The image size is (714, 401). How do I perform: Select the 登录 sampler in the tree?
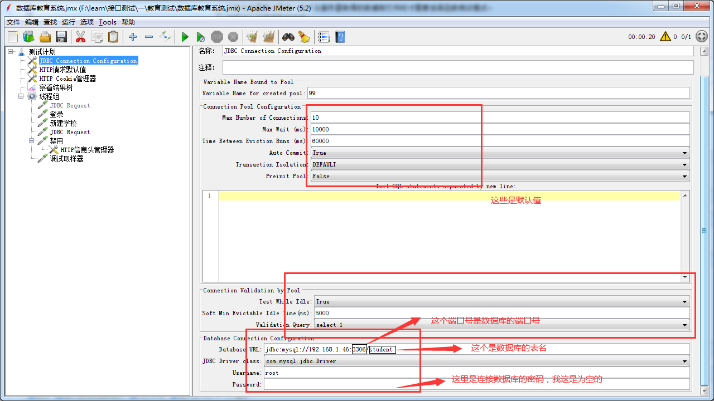56,114
